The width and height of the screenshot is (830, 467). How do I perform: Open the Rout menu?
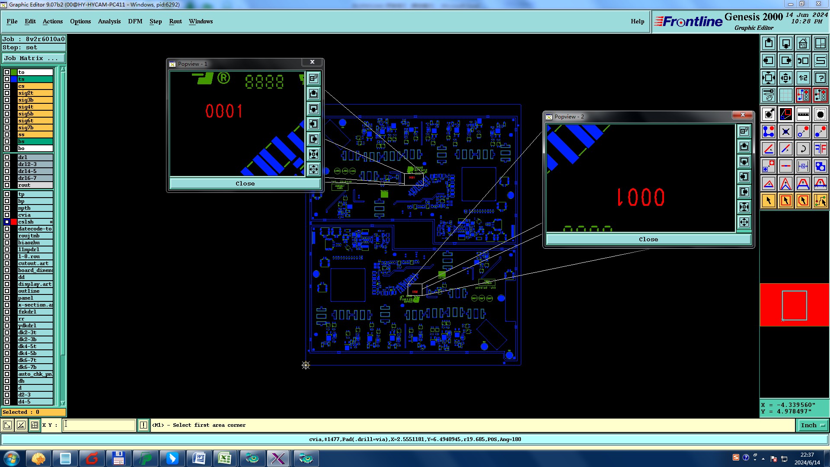[x=176, y=21]
